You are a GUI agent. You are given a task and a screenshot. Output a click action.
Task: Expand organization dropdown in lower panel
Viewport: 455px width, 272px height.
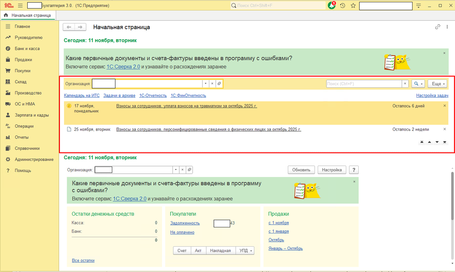point(176,170)
